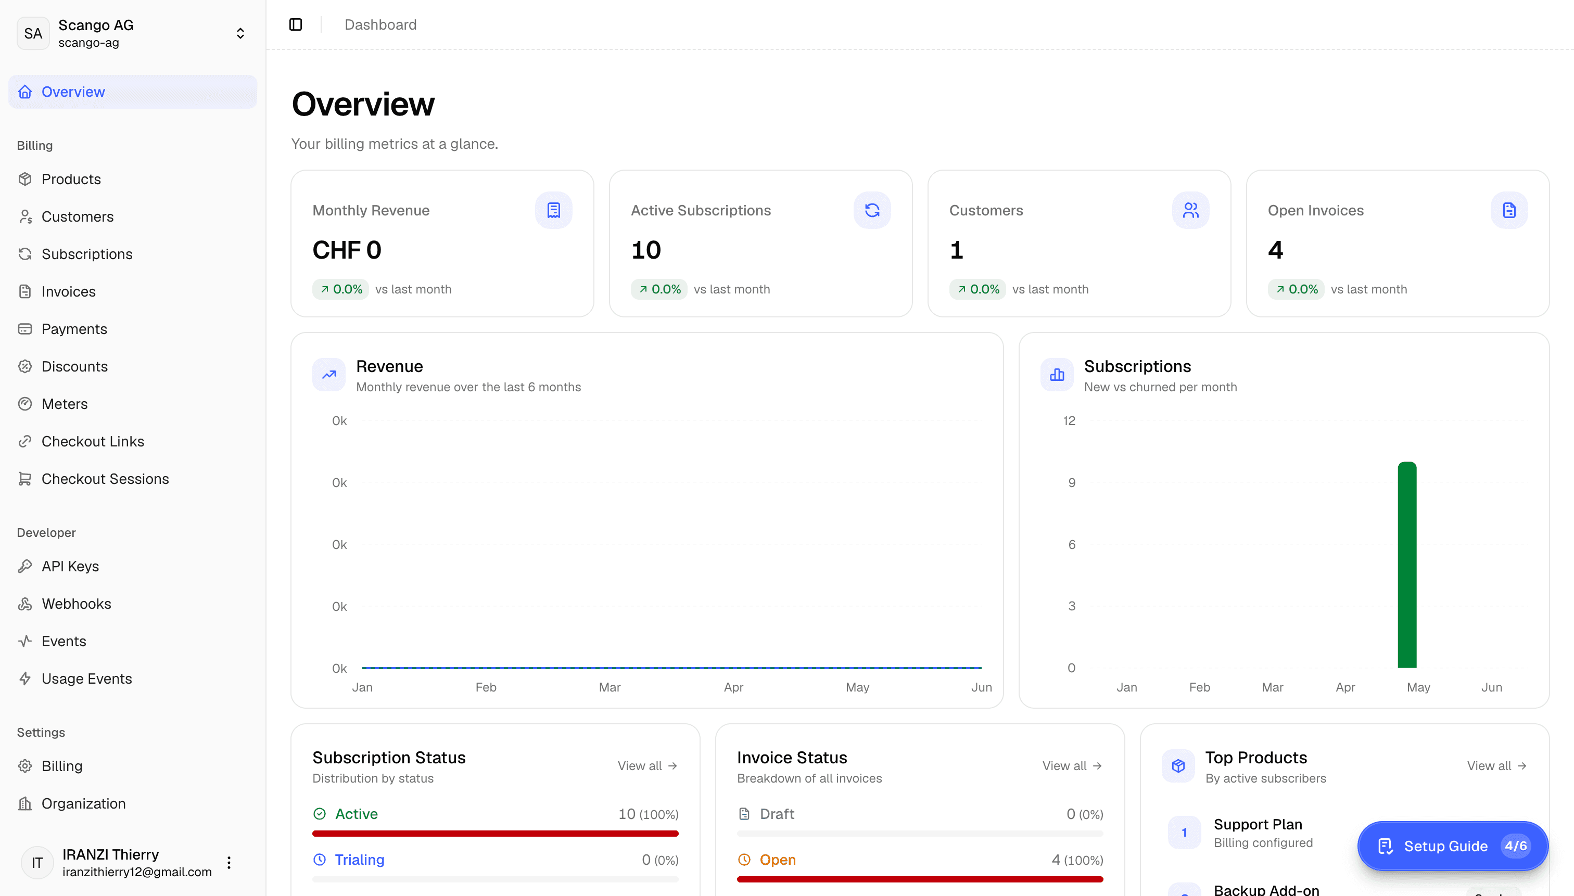
Task: Click the Trialing status label
Action: click(360, 860)
